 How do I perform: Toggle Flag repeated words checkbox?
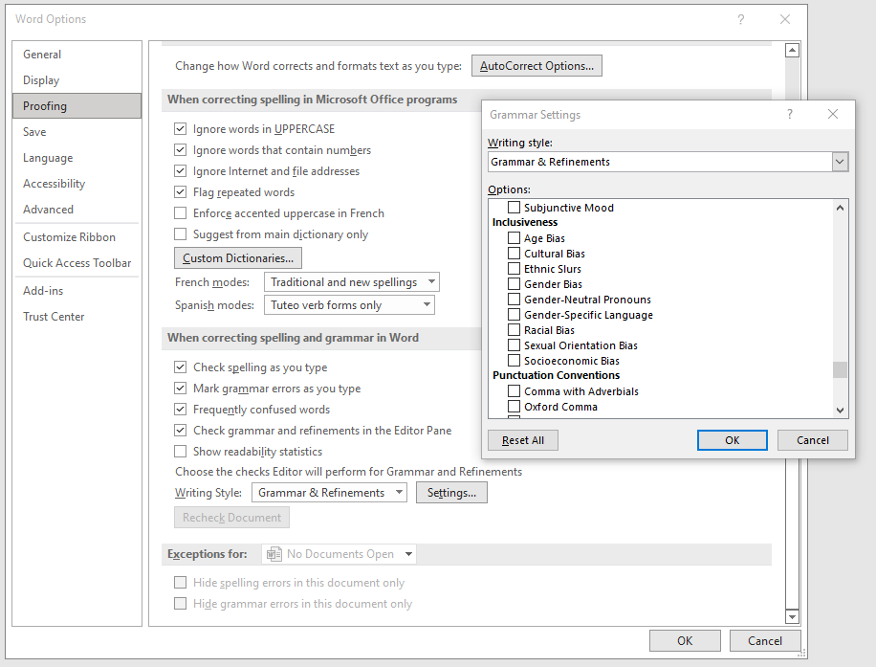(180, 192)
